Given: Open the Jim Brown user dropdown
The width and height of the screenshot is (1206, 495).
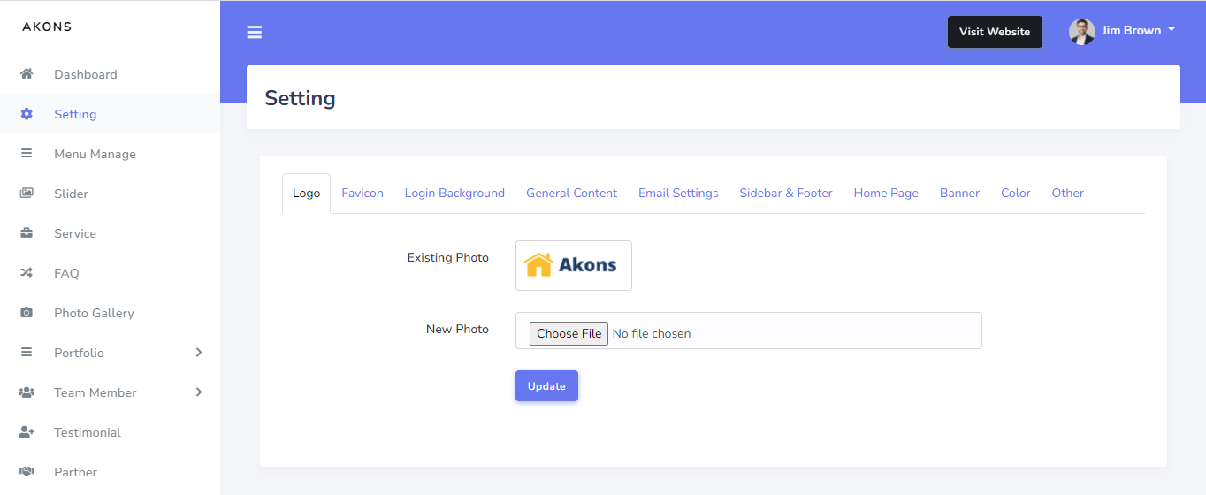Looking at the screenshot, I should (x=1123, y=31).
